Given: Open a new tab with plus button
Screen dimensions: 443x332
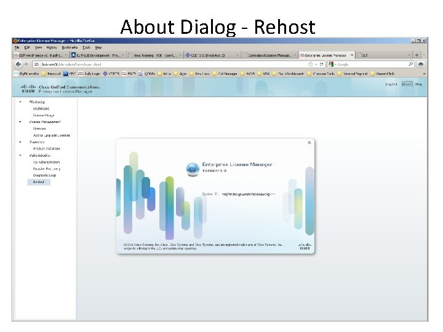Looking at the screenshot, I should 417,55.
